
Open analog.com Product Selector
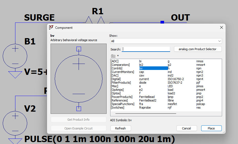point(198,49)
